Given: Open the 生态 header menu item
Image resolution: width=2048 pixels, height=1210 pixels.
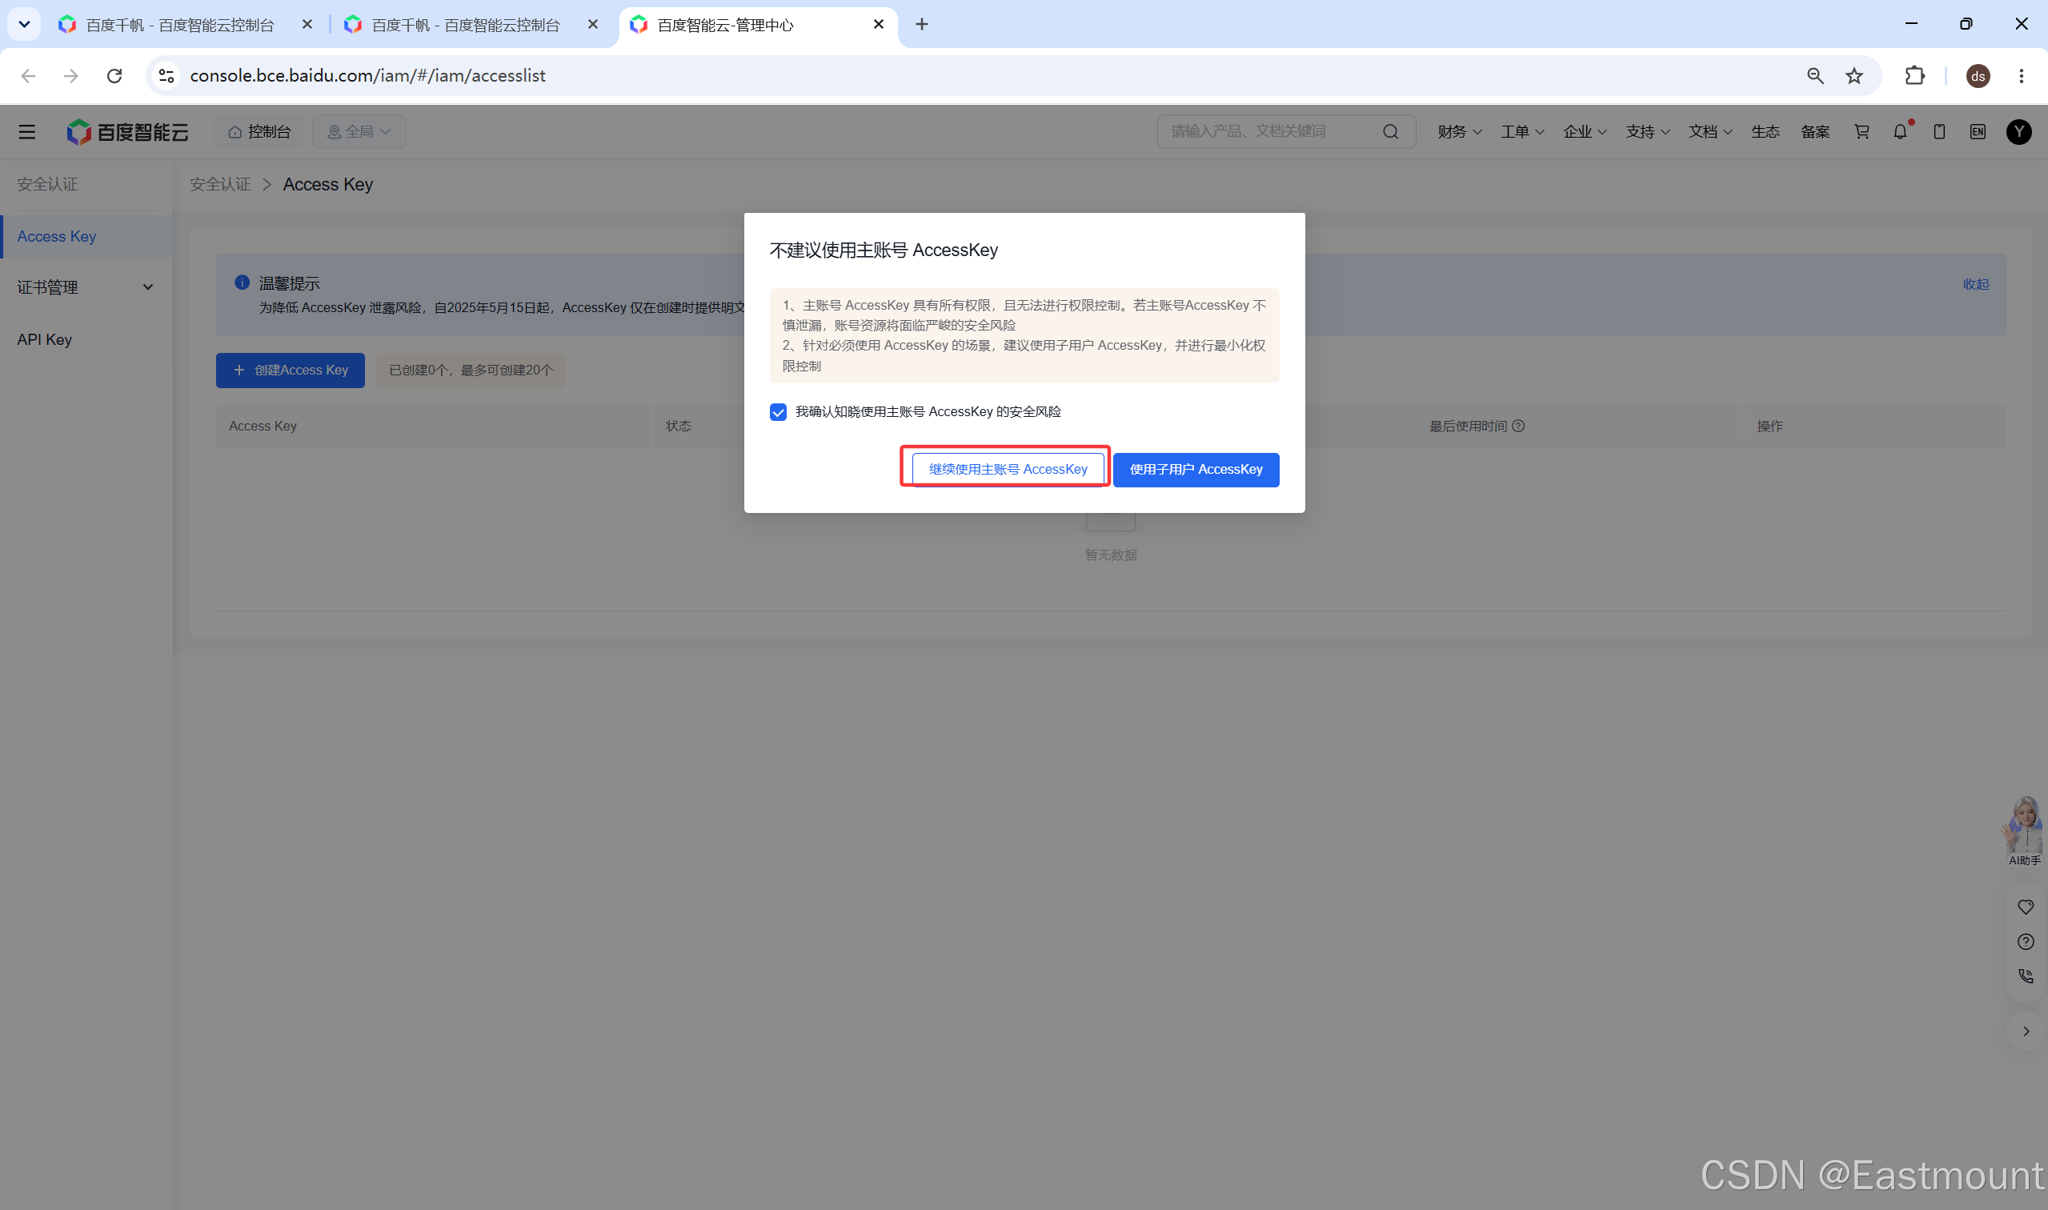Looking at the screenshot, I should (x=1765, y=131).
